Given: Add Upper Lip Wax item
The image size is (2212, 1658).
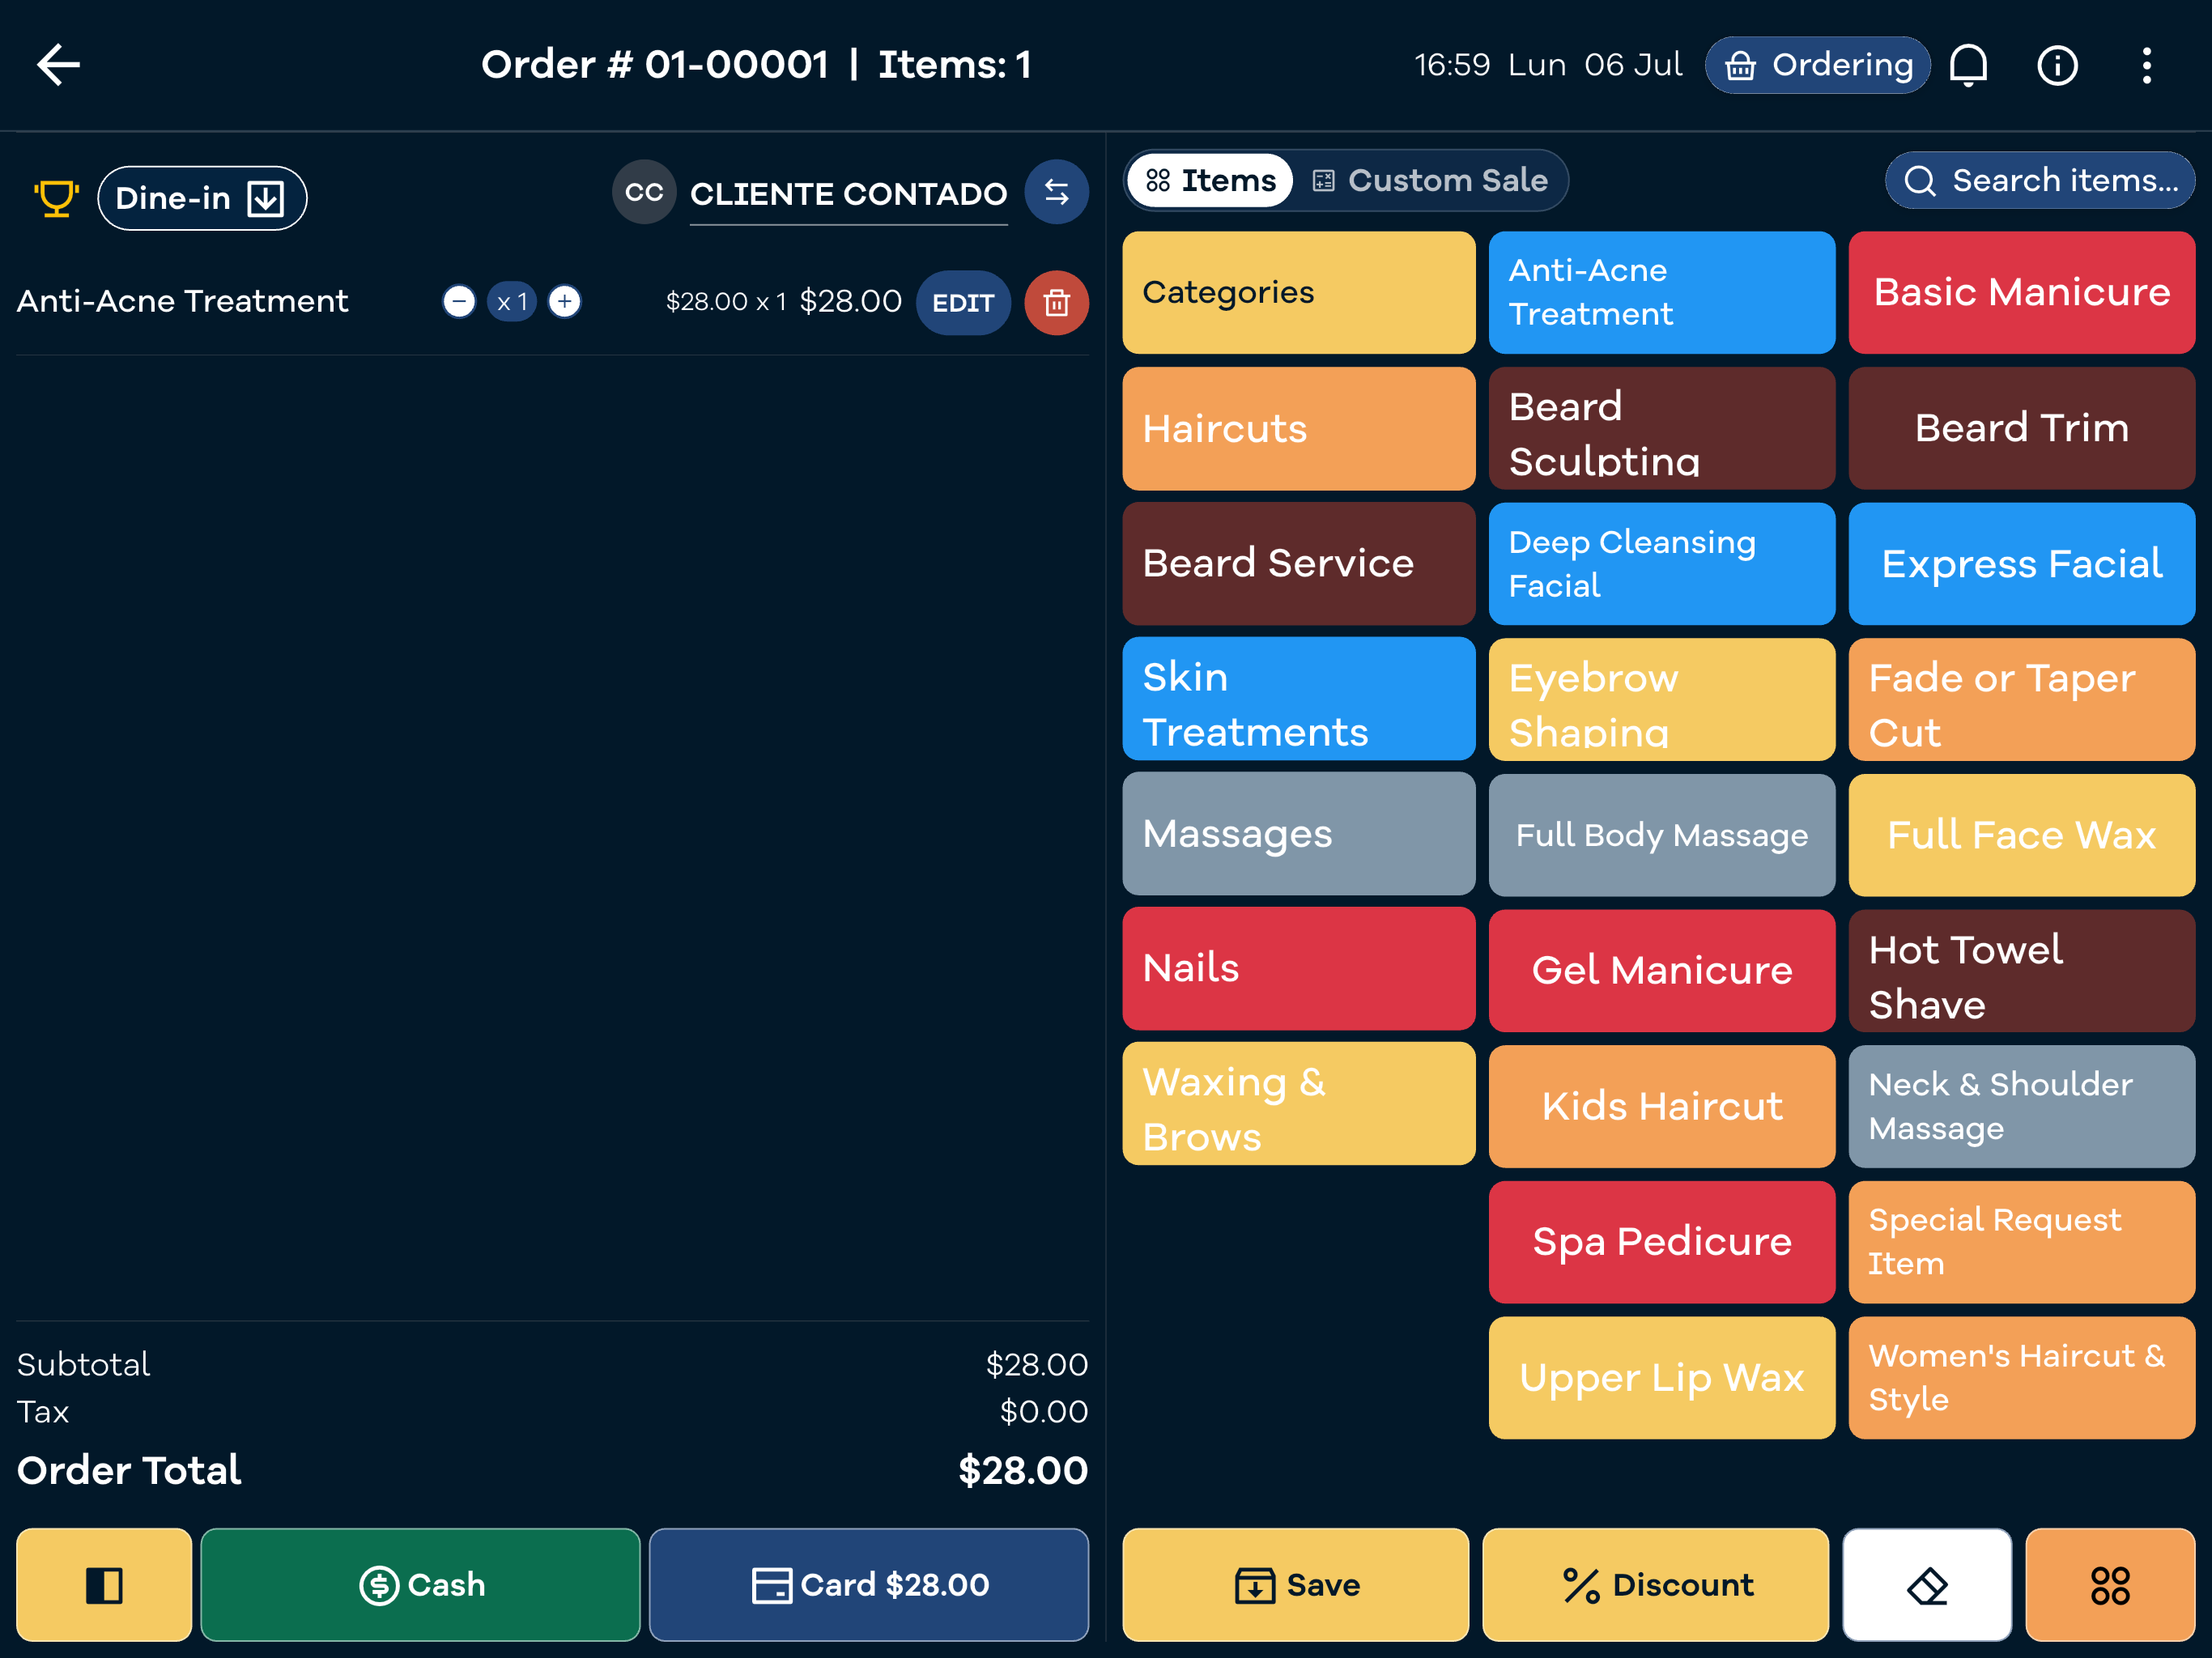Looking at the screenshot, I should 1661,1377.
